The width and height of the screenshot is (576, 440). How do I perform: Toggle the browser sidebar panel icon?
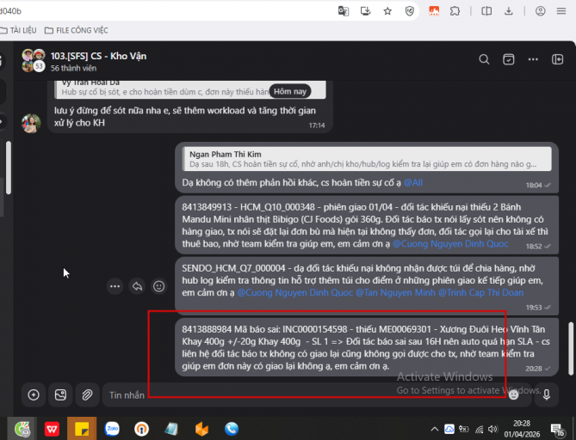point(486,11)
